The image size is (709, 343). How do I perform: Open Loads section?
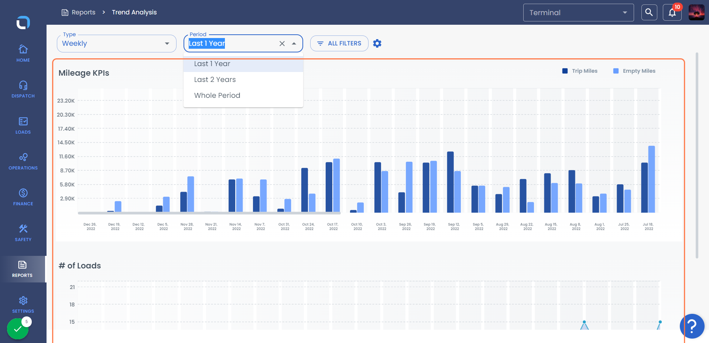tap(23, 126)
